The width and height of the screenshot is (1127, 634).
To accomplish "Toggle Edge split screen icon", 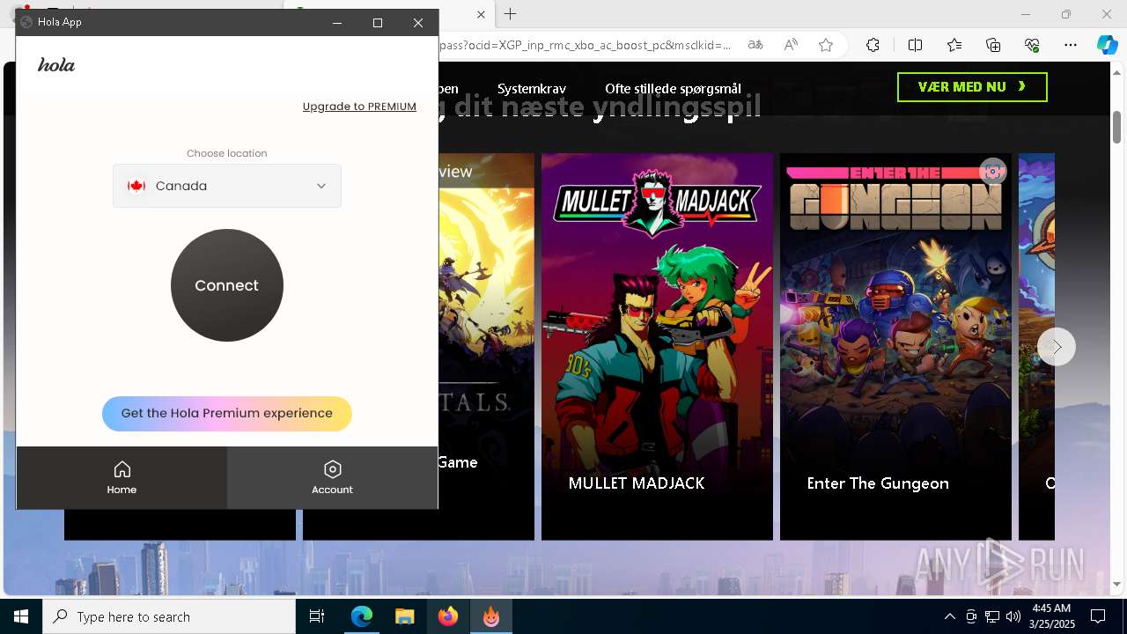I will click(x=915, y=45).
